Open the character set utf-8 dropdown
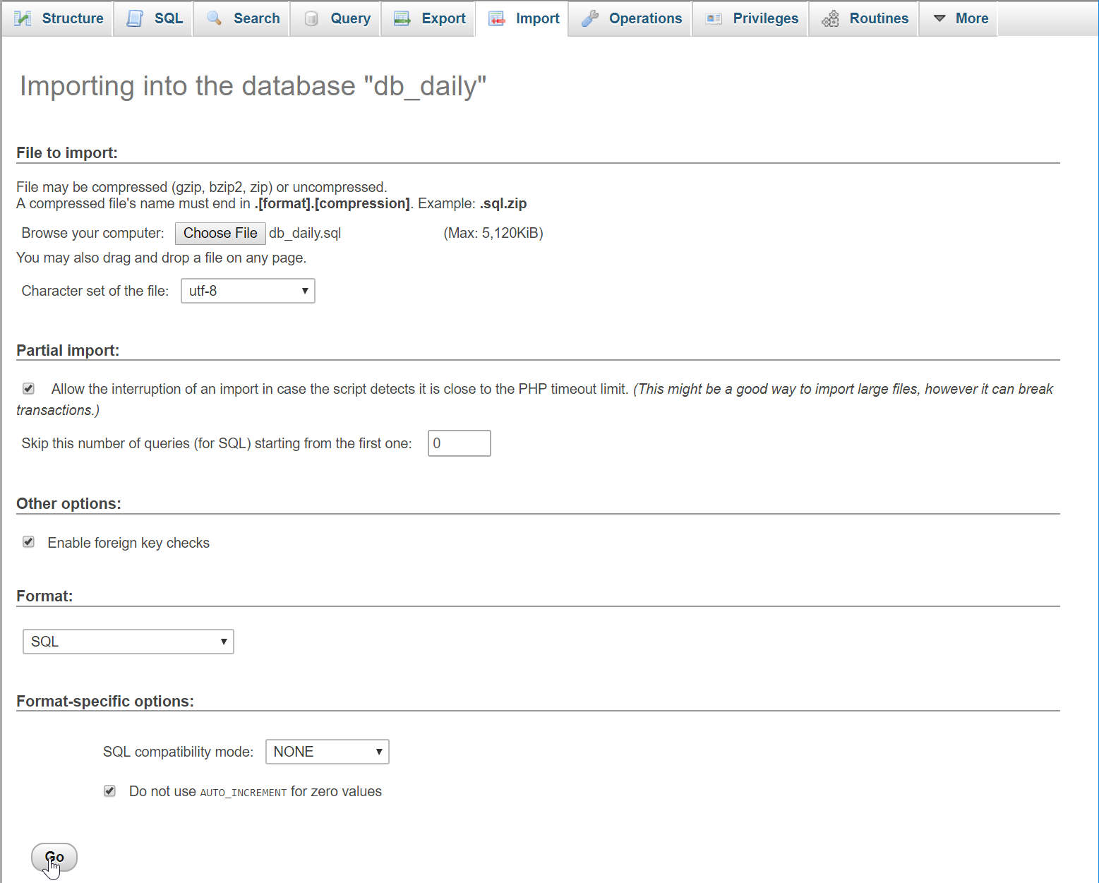Screen dimensions: 1099x883 248,291
